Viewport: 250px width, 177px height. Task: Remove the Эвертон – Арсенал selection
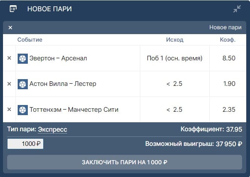pyautogui.click(x=9, y=58)
